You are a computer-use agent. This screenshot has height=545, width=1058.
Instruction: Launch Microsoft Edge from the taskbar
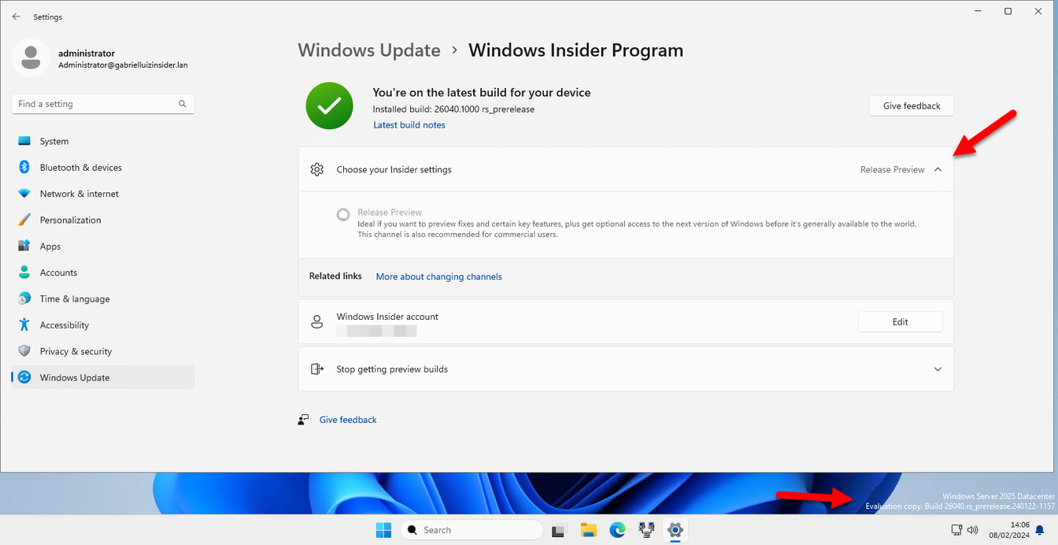618,530
